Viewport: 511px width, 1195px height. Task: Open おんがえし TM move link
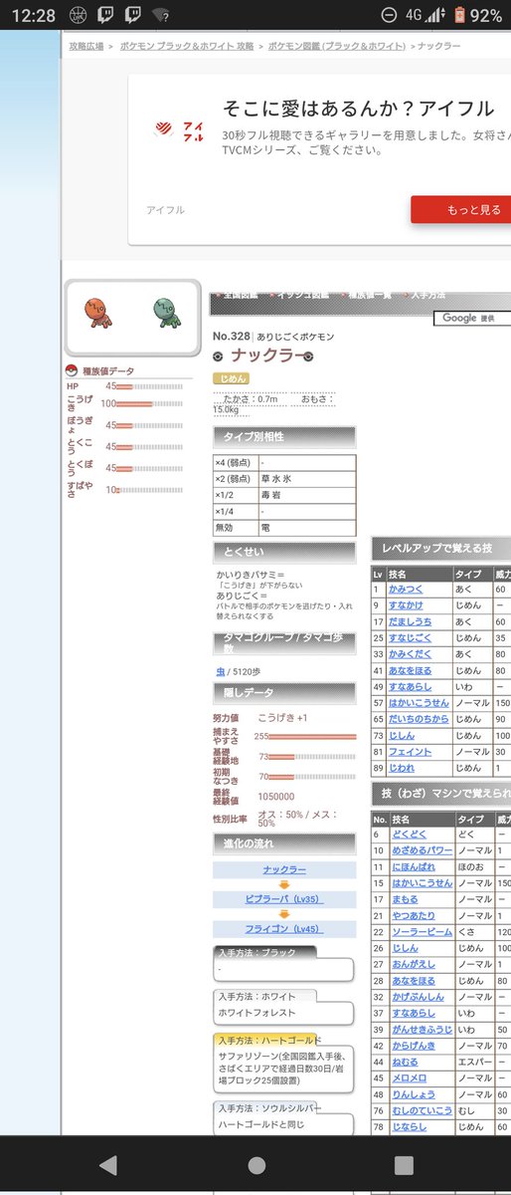pos(412,964)
